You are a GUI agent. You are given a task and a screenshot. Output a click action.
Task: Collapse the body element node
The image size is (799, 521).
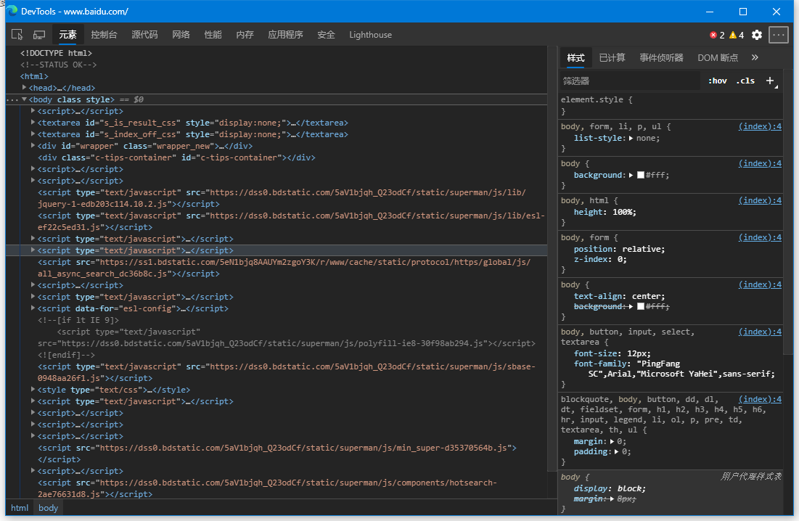tap(24, 99)
